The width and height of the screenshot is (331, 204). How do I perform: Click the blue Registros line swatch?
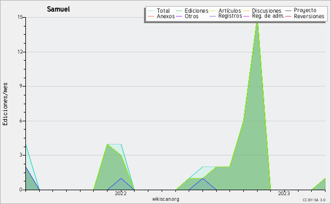pos(212,16)
